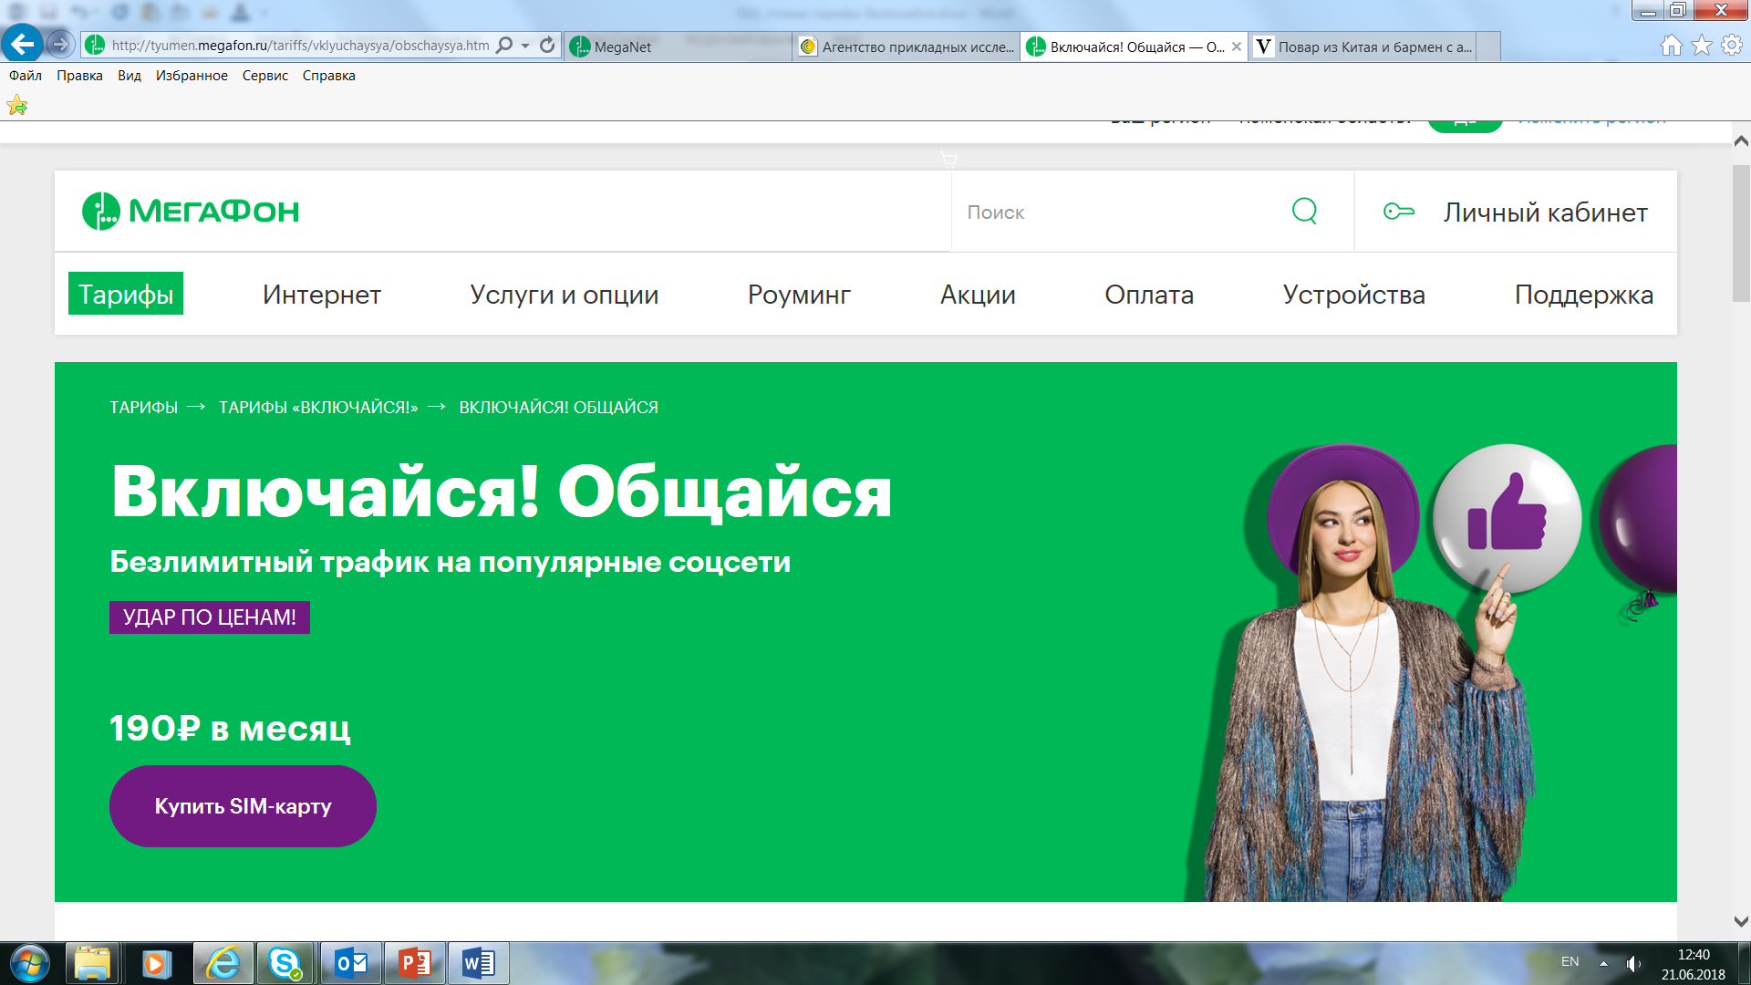
Task: Click the Включайся! Общайся page heading
Action: tap(502, 492)
